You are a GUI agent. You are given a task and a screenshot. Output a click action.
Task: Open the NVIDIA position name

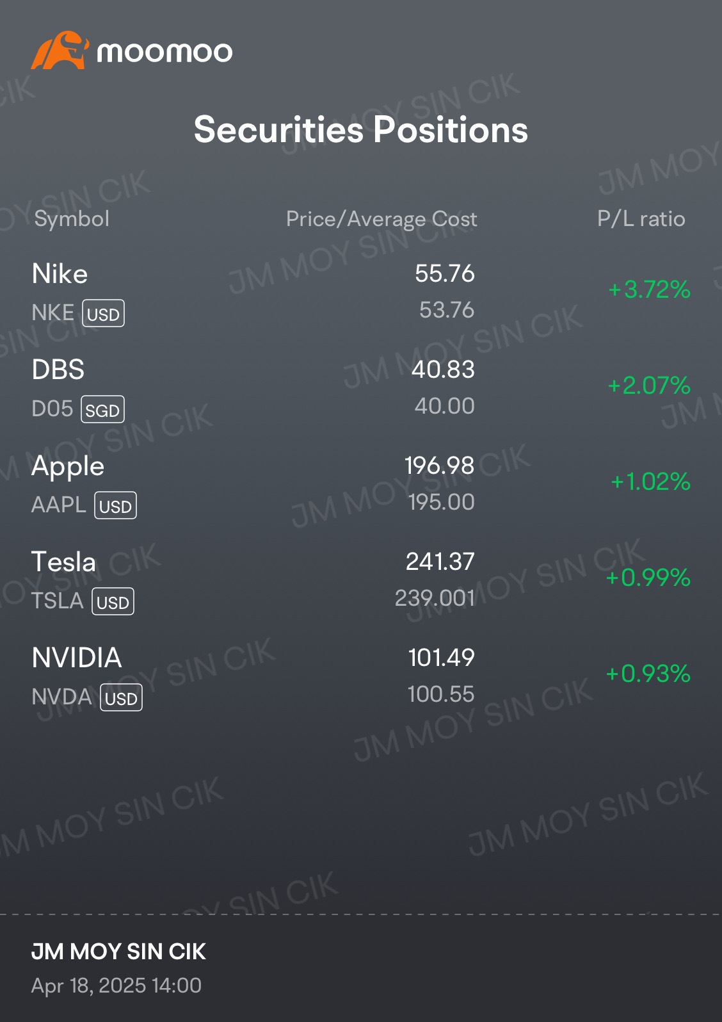[x=77, y=658]
